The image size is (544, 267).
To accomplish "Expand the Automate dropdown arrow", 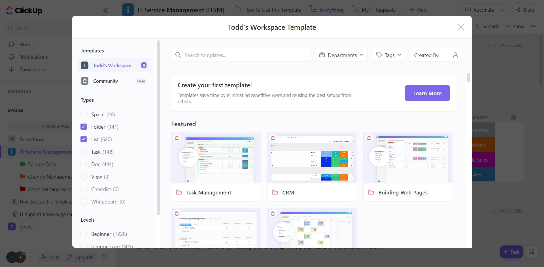I will point(502,10).
